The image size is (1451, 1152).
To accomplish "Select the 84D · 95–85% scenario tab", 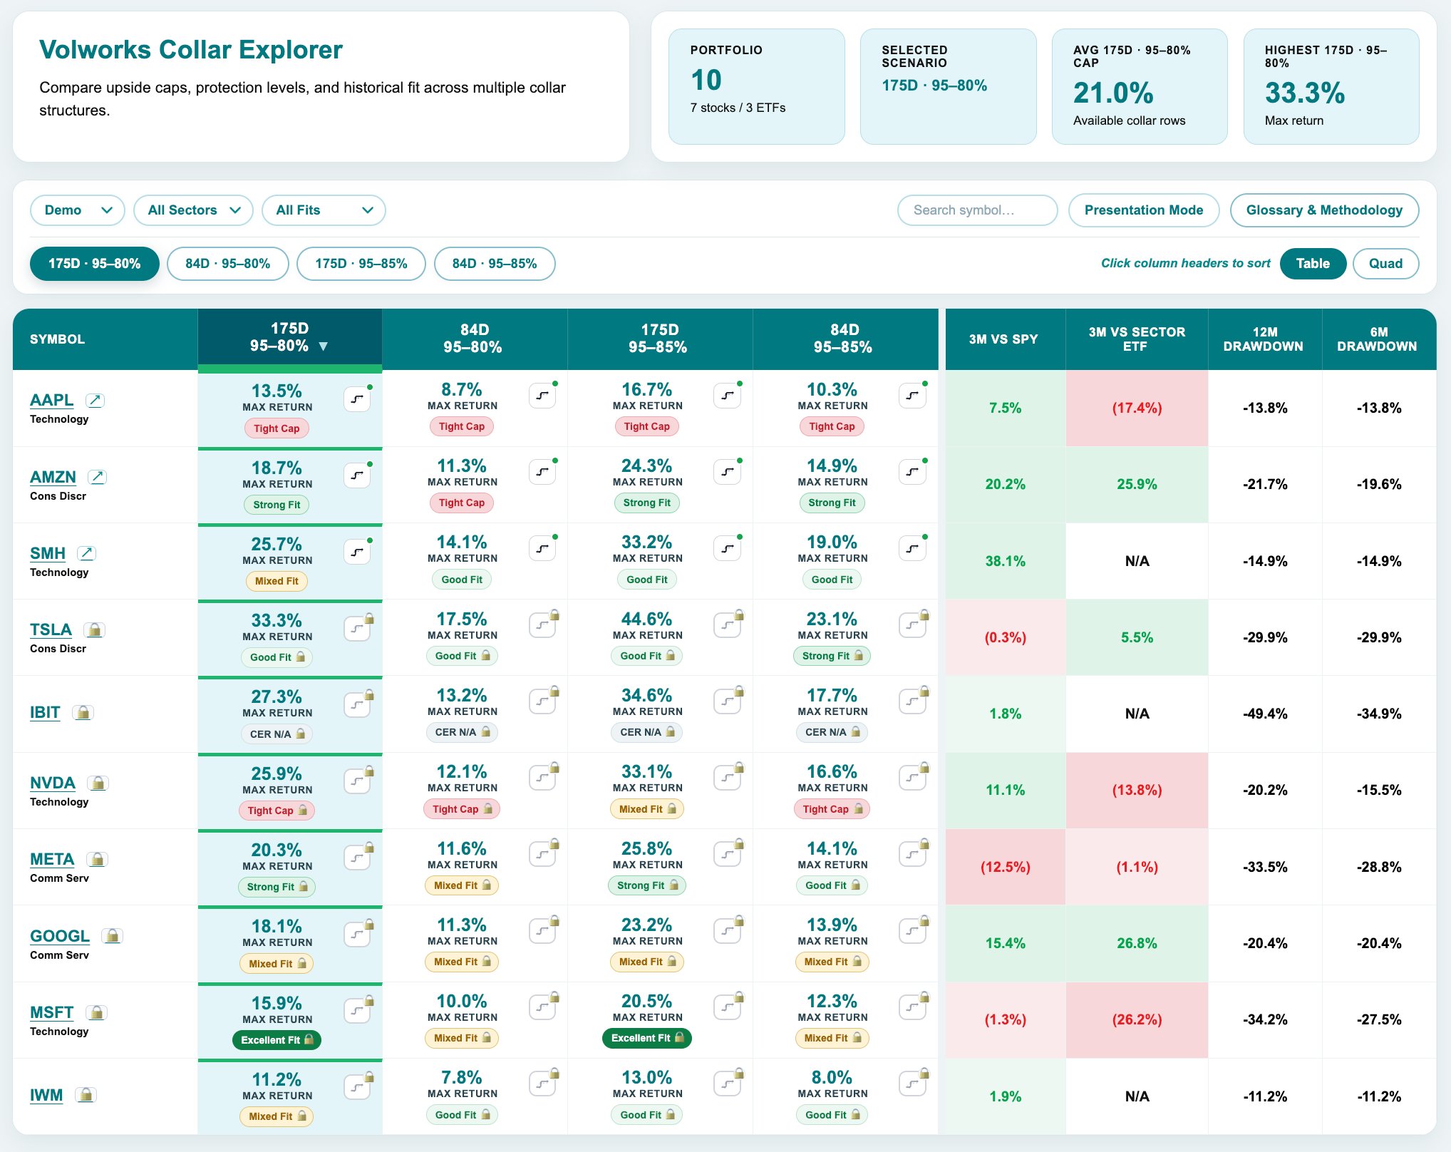I will [x=495, y=264].
